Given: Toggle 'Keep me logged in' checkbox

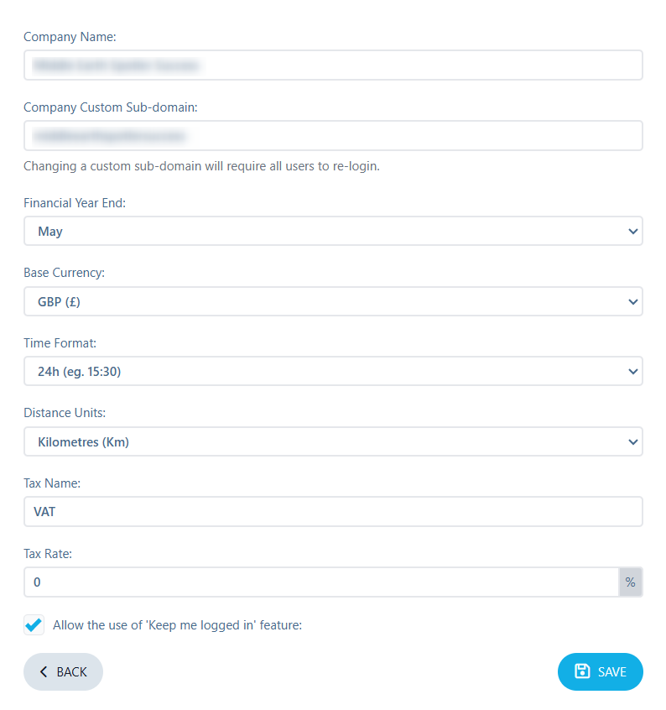Looking at the screenshot, I should point(34,625).
